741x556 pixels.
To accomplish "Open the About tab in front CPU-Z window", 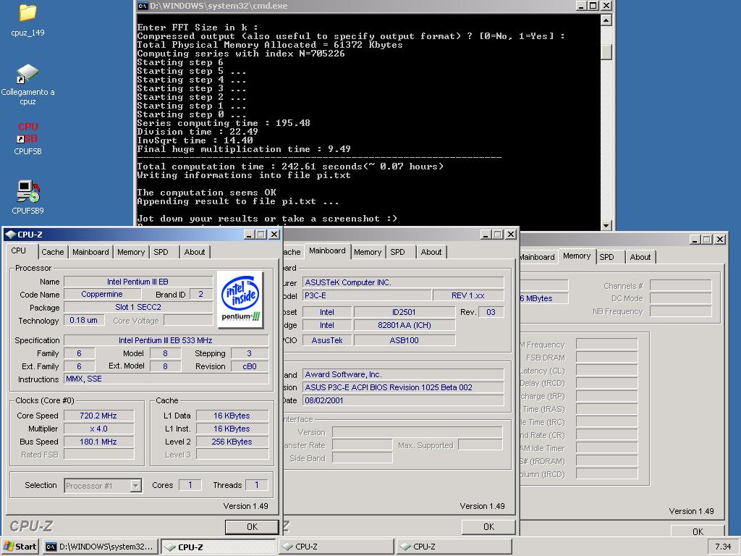I will 195,252.
